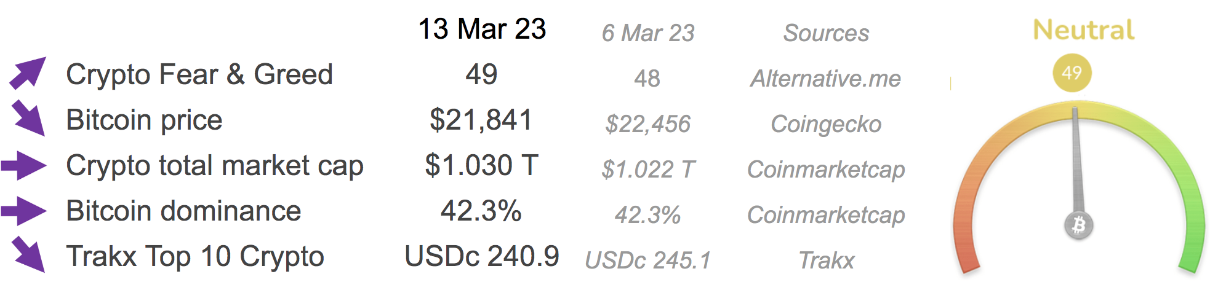Click the Sources column header
1210x290 pixels.
tap(826, 33)
